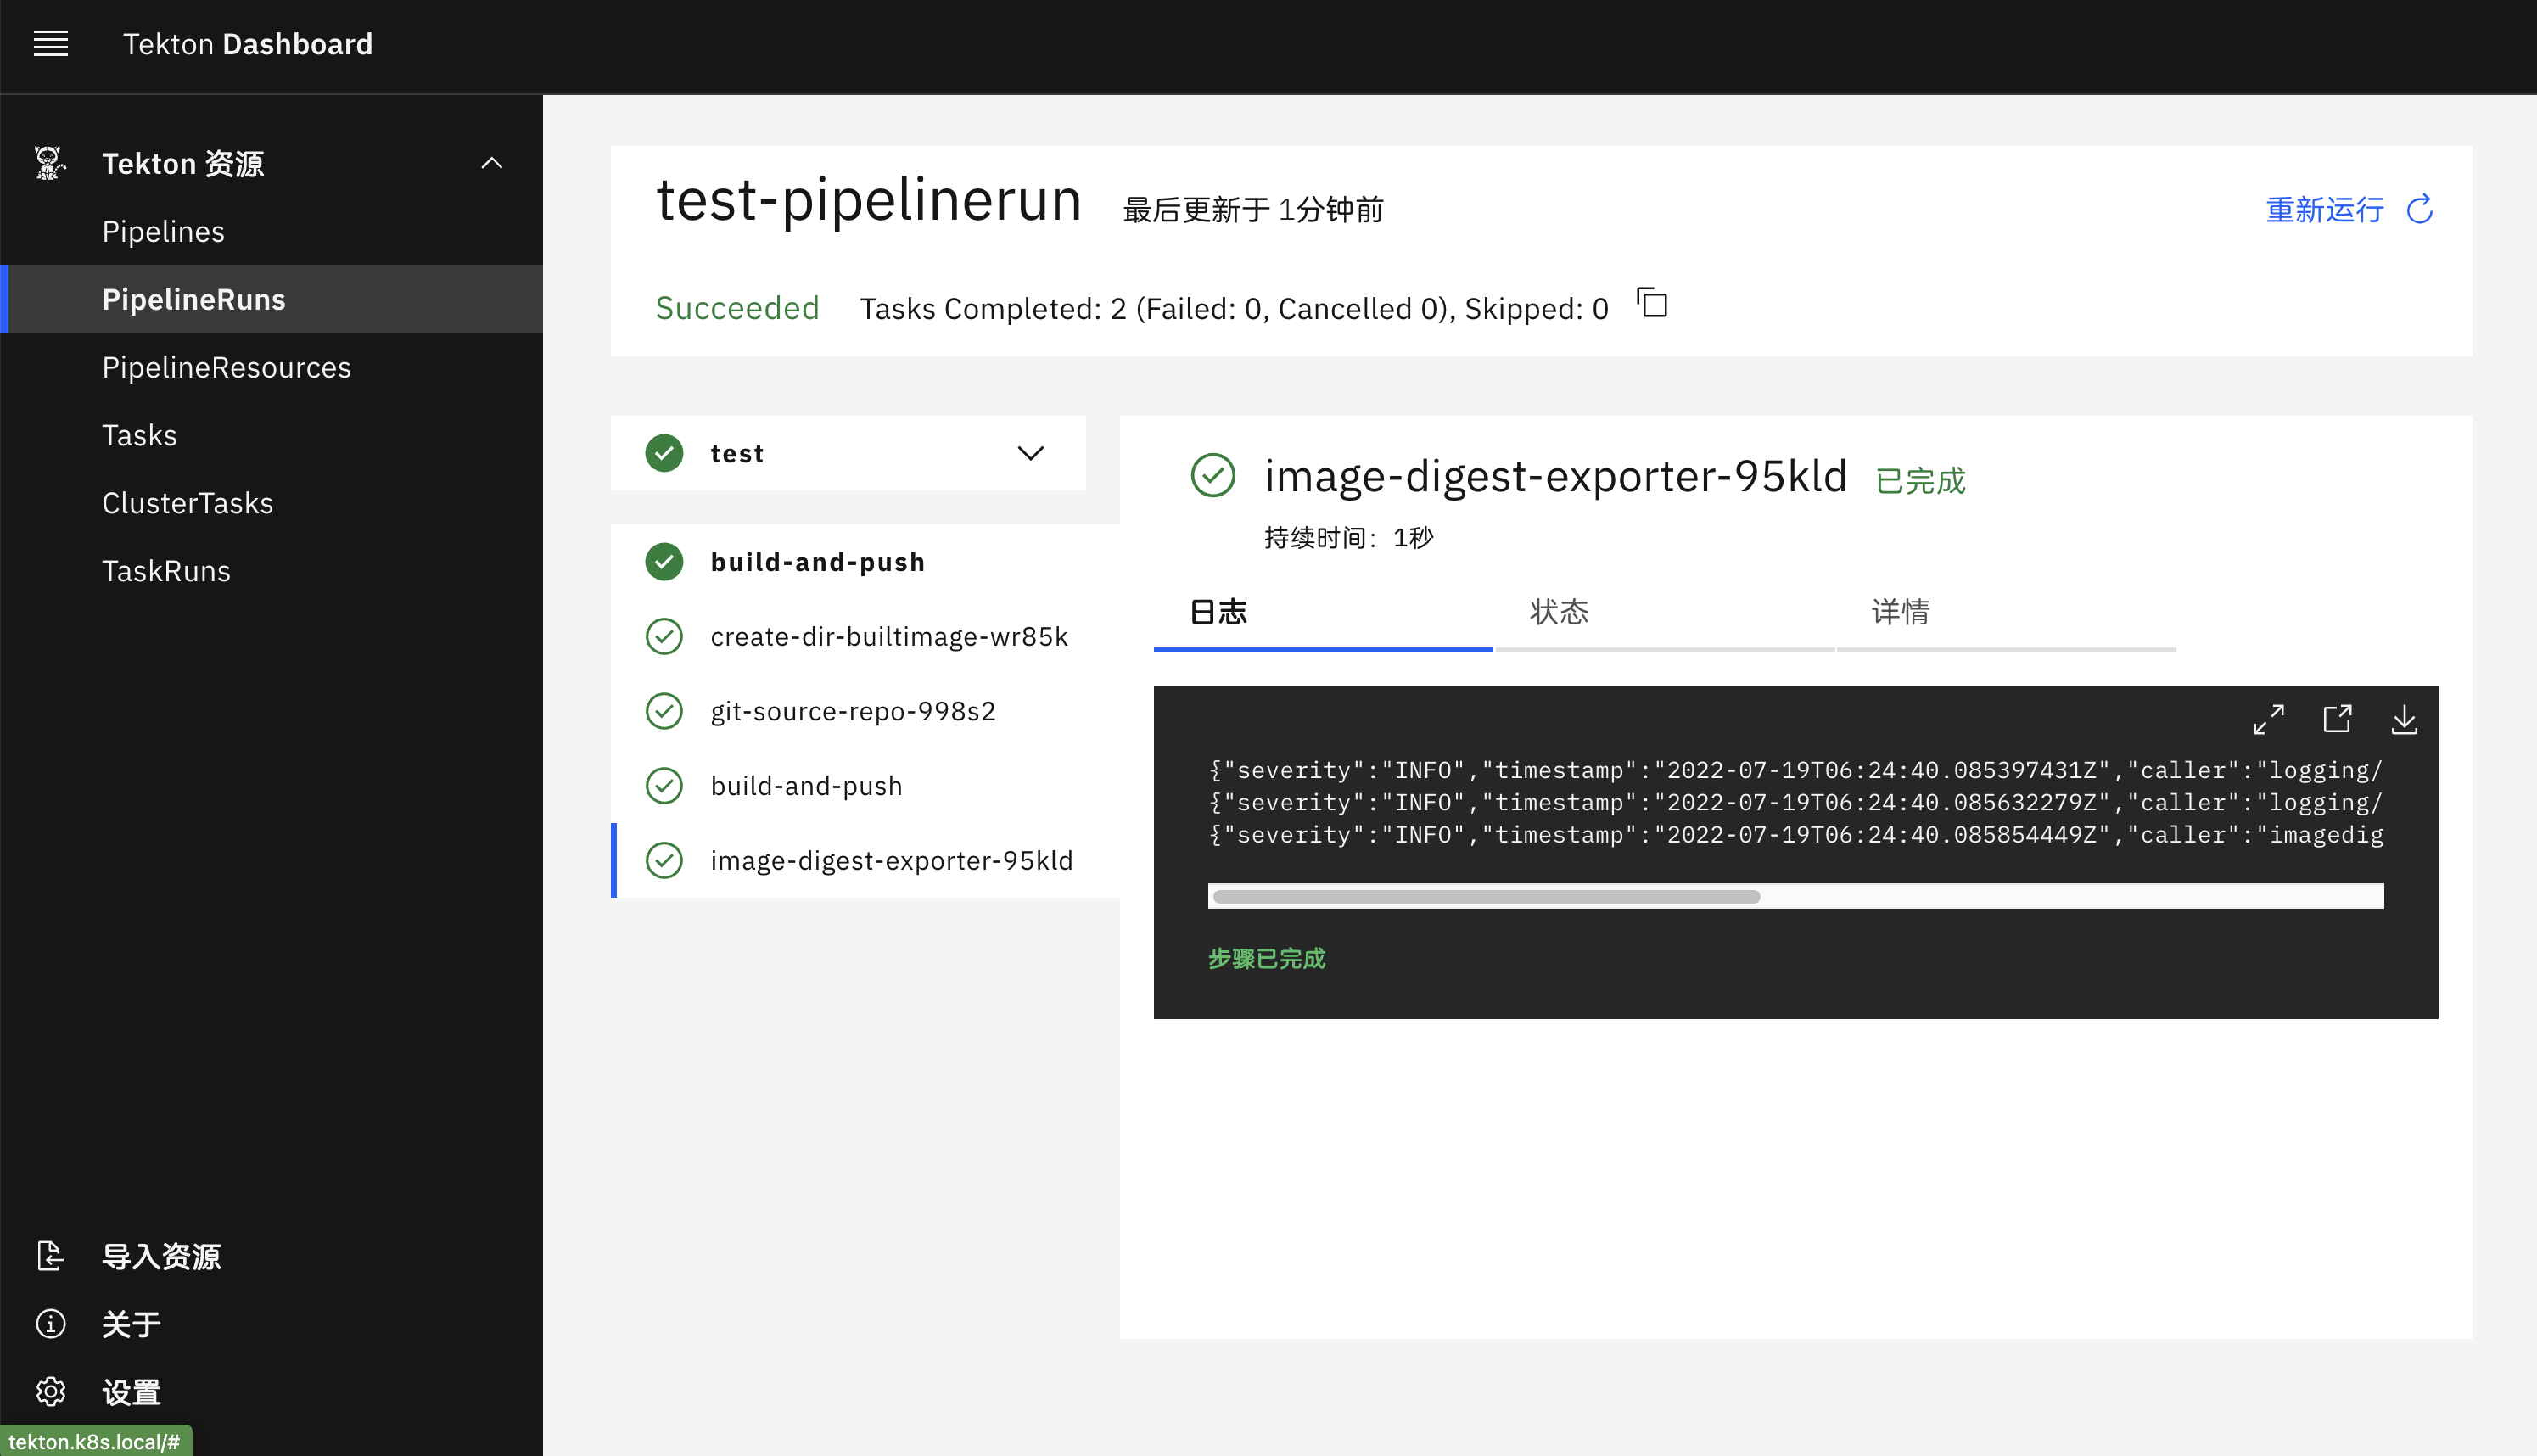Click the 已完成 status label

point(1920,480)
